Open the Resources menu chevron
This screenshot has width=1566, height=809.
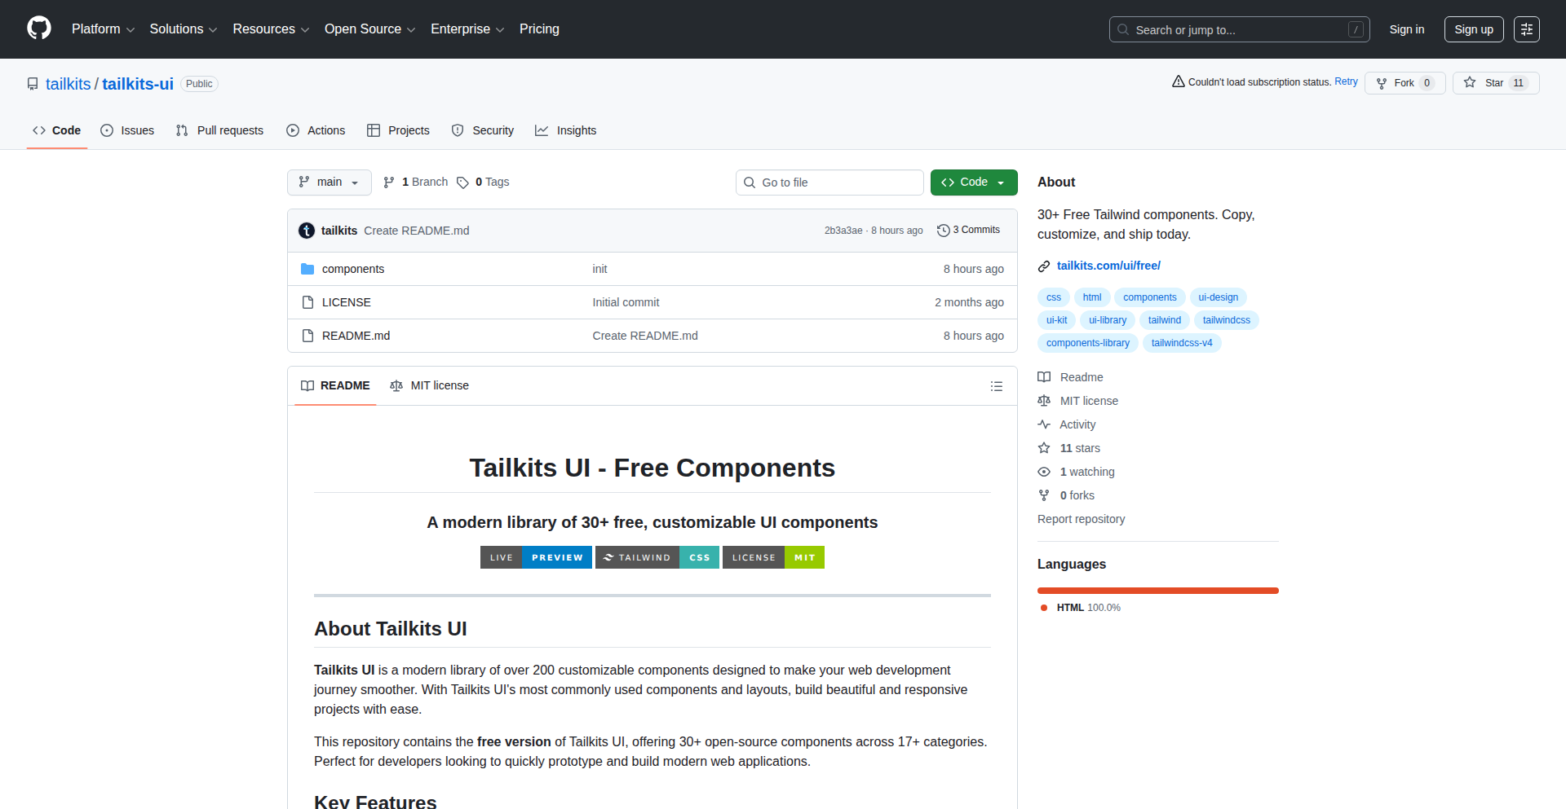pyautogui.click(x=305, y=29)
